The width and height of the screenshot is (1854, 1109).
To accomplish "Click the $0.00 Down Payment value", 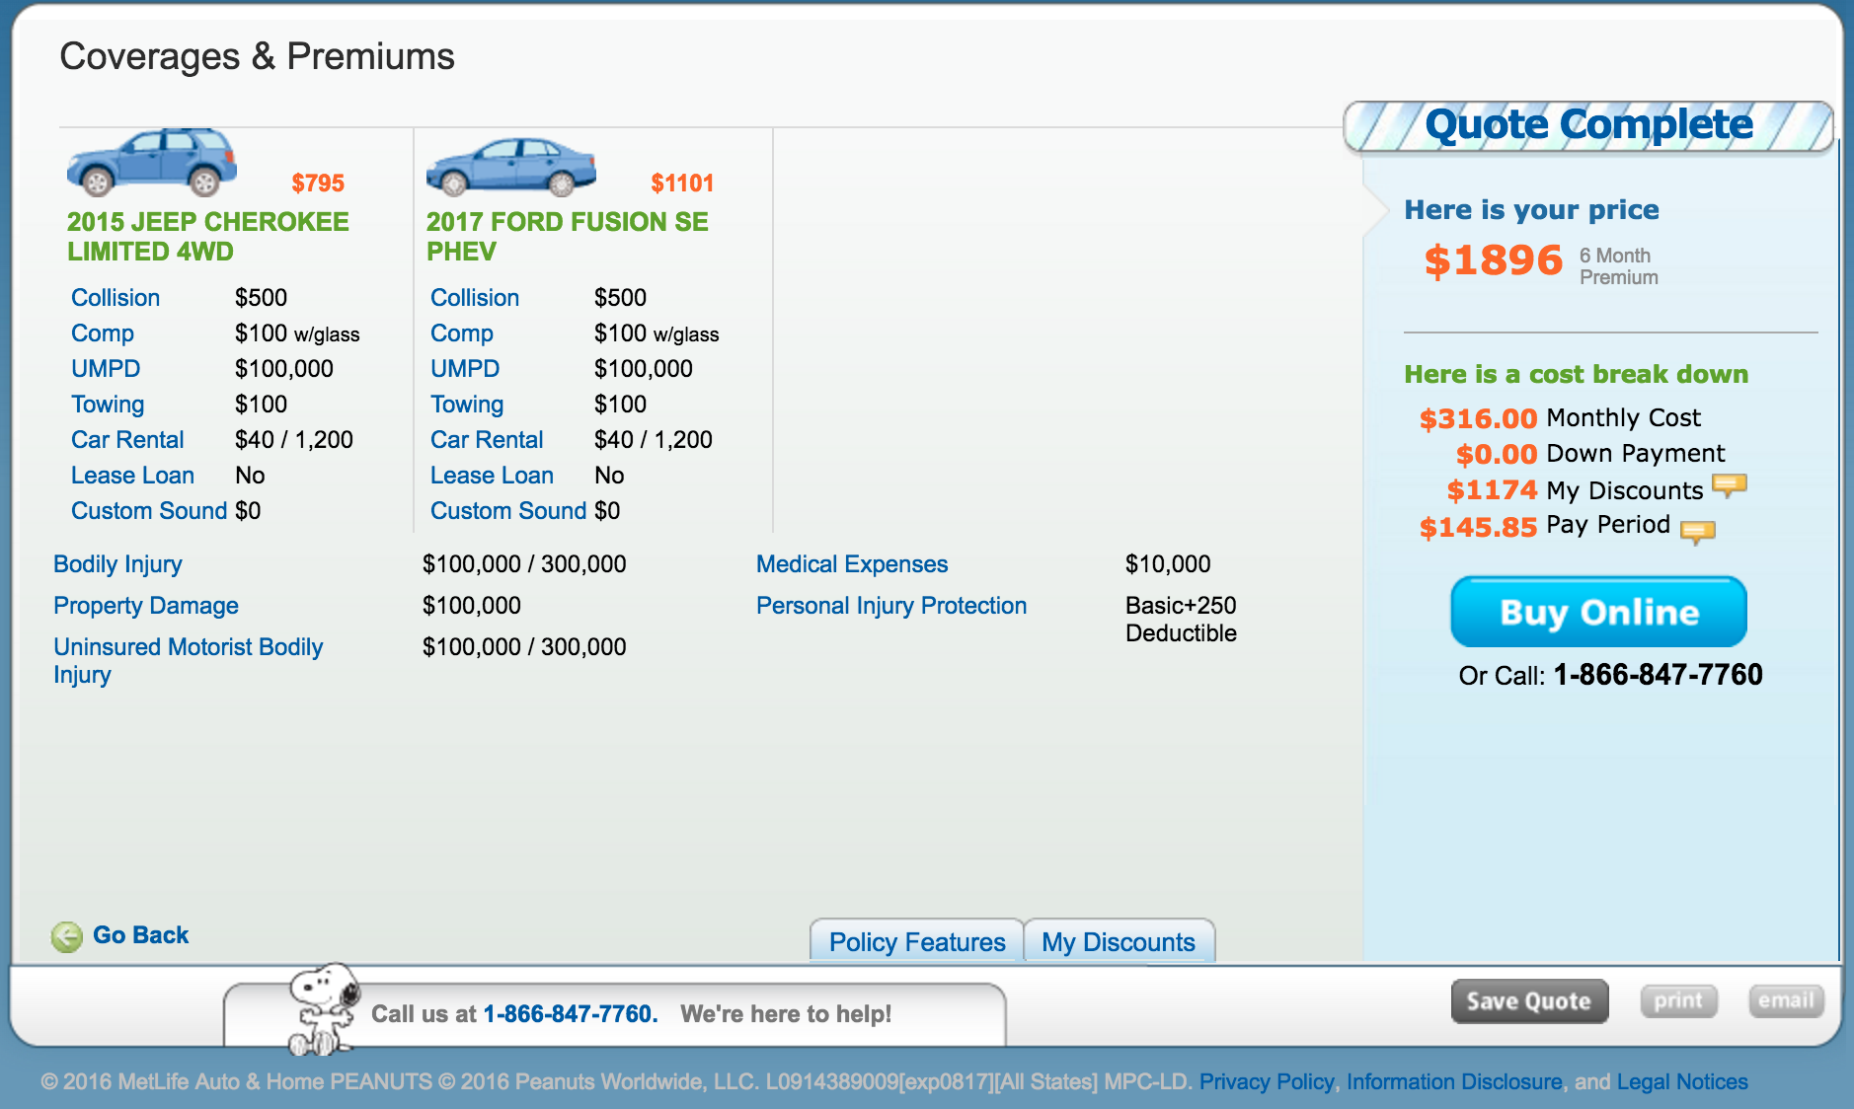I will 1497,454.
